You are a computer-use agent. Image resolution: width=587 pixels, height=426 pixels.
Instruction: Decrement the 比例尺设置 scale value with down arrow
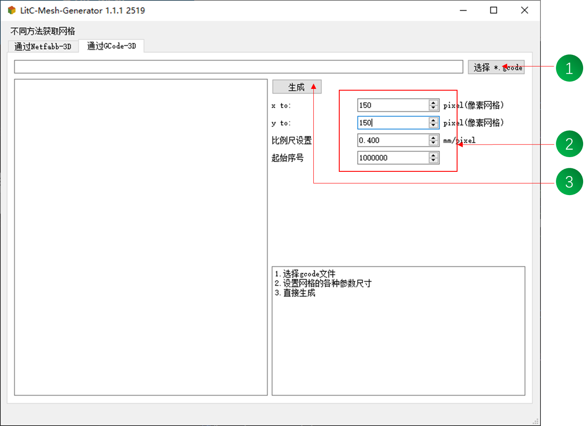tap(433, 142)
